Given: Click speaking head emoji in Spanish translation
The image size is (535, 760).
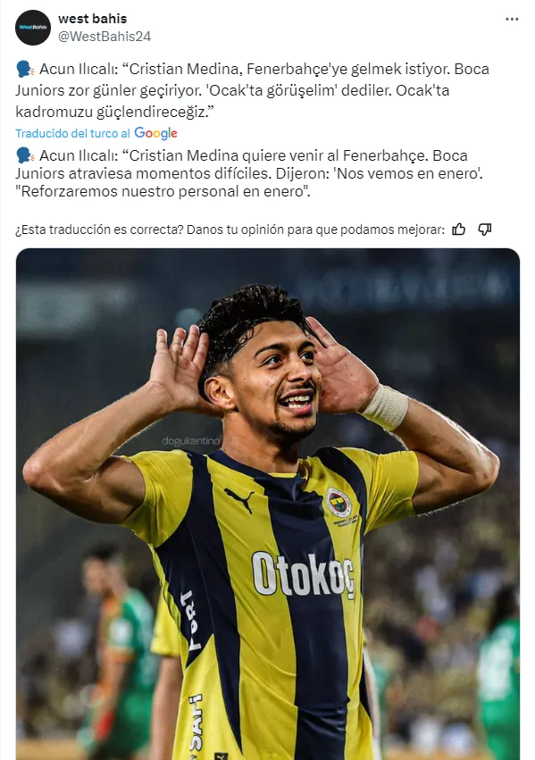Looking at the screenshot, I should click(25, 155).
